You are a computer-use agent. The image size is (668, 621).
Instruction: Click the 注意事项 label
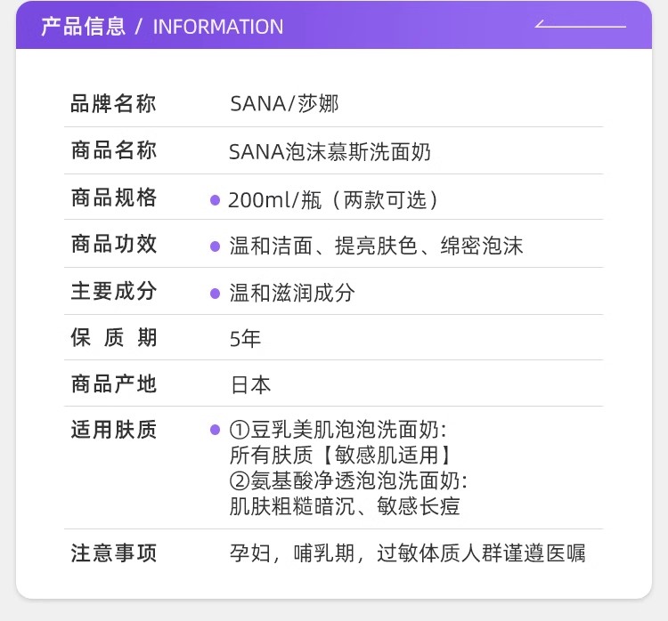[x=113, y=553]
